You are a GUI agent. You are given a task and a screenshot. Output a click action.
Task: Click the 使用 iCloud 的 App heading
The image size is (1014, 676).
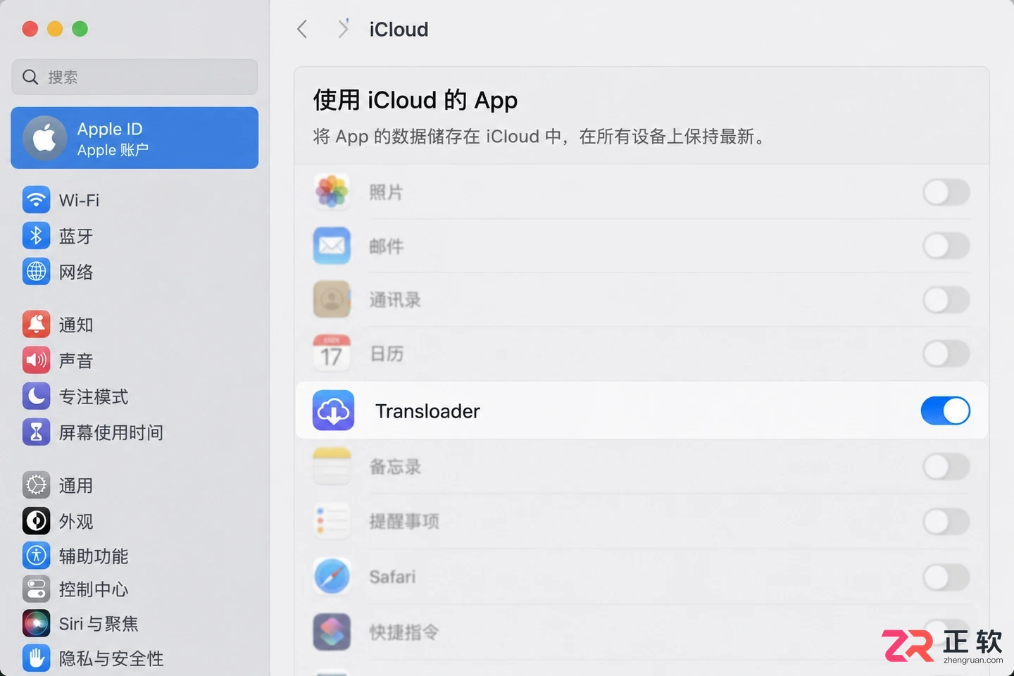click(415, 100)
